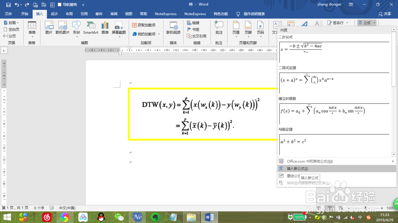This screenshot has height=223, width=398.
Task: Click the proofing status icon in status bar
Action: [52, 208]
